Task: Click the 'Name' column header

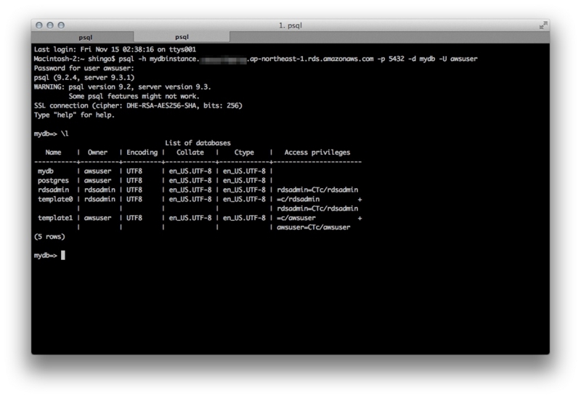Action: pyautogui.click(x=53, y=153)
